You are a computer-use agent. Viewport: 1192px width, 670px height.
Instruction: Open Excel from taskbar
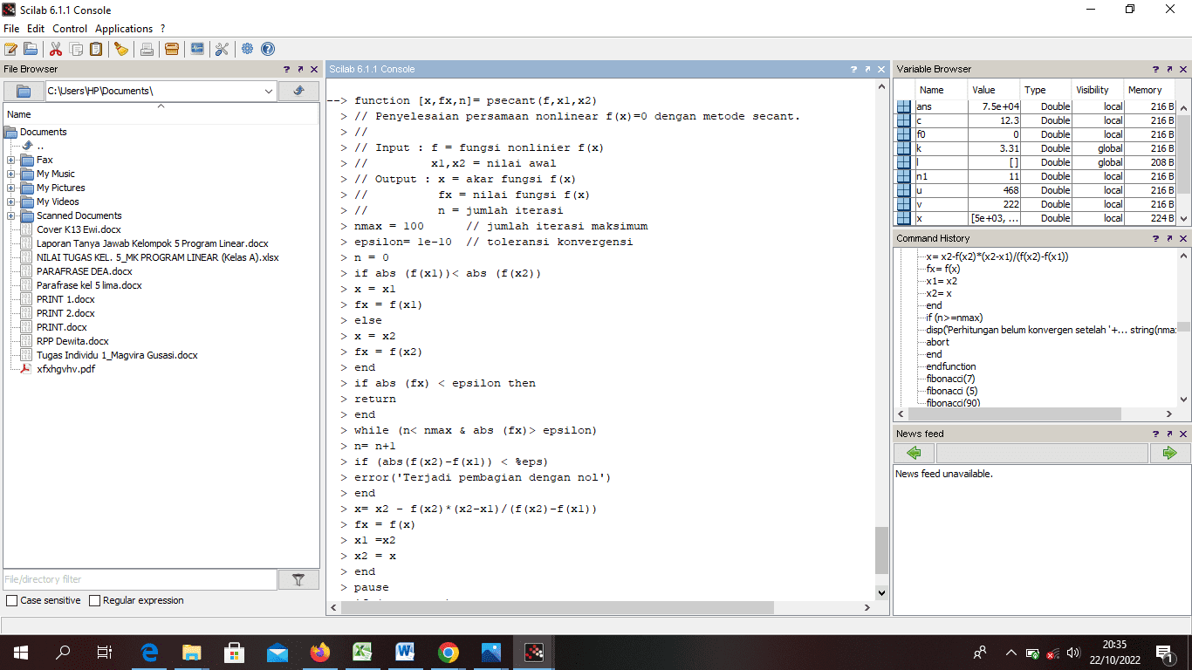[363, 652]
